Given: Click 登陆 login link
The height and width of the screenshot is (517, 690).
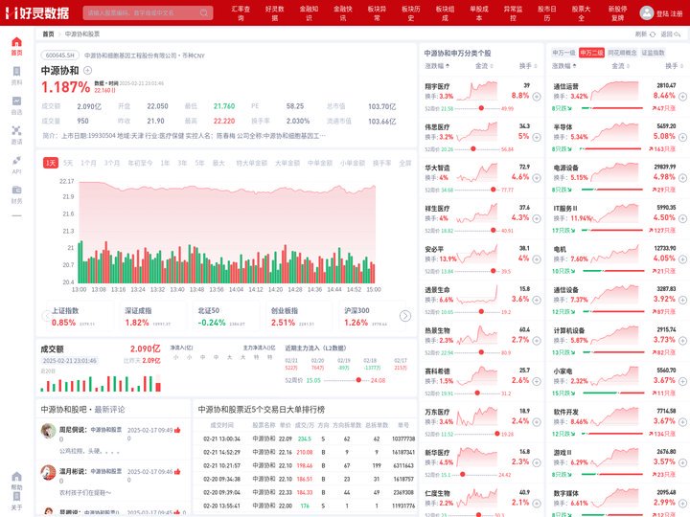Looking at the screenshot, I should [x=662, y=13].
